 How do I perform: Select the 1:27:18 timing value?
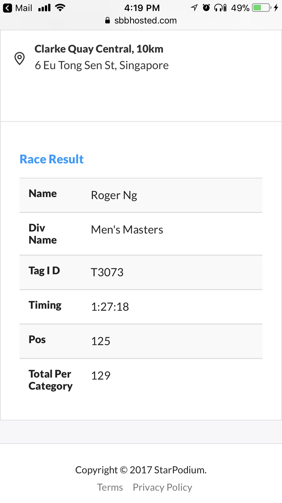[110, 307]
